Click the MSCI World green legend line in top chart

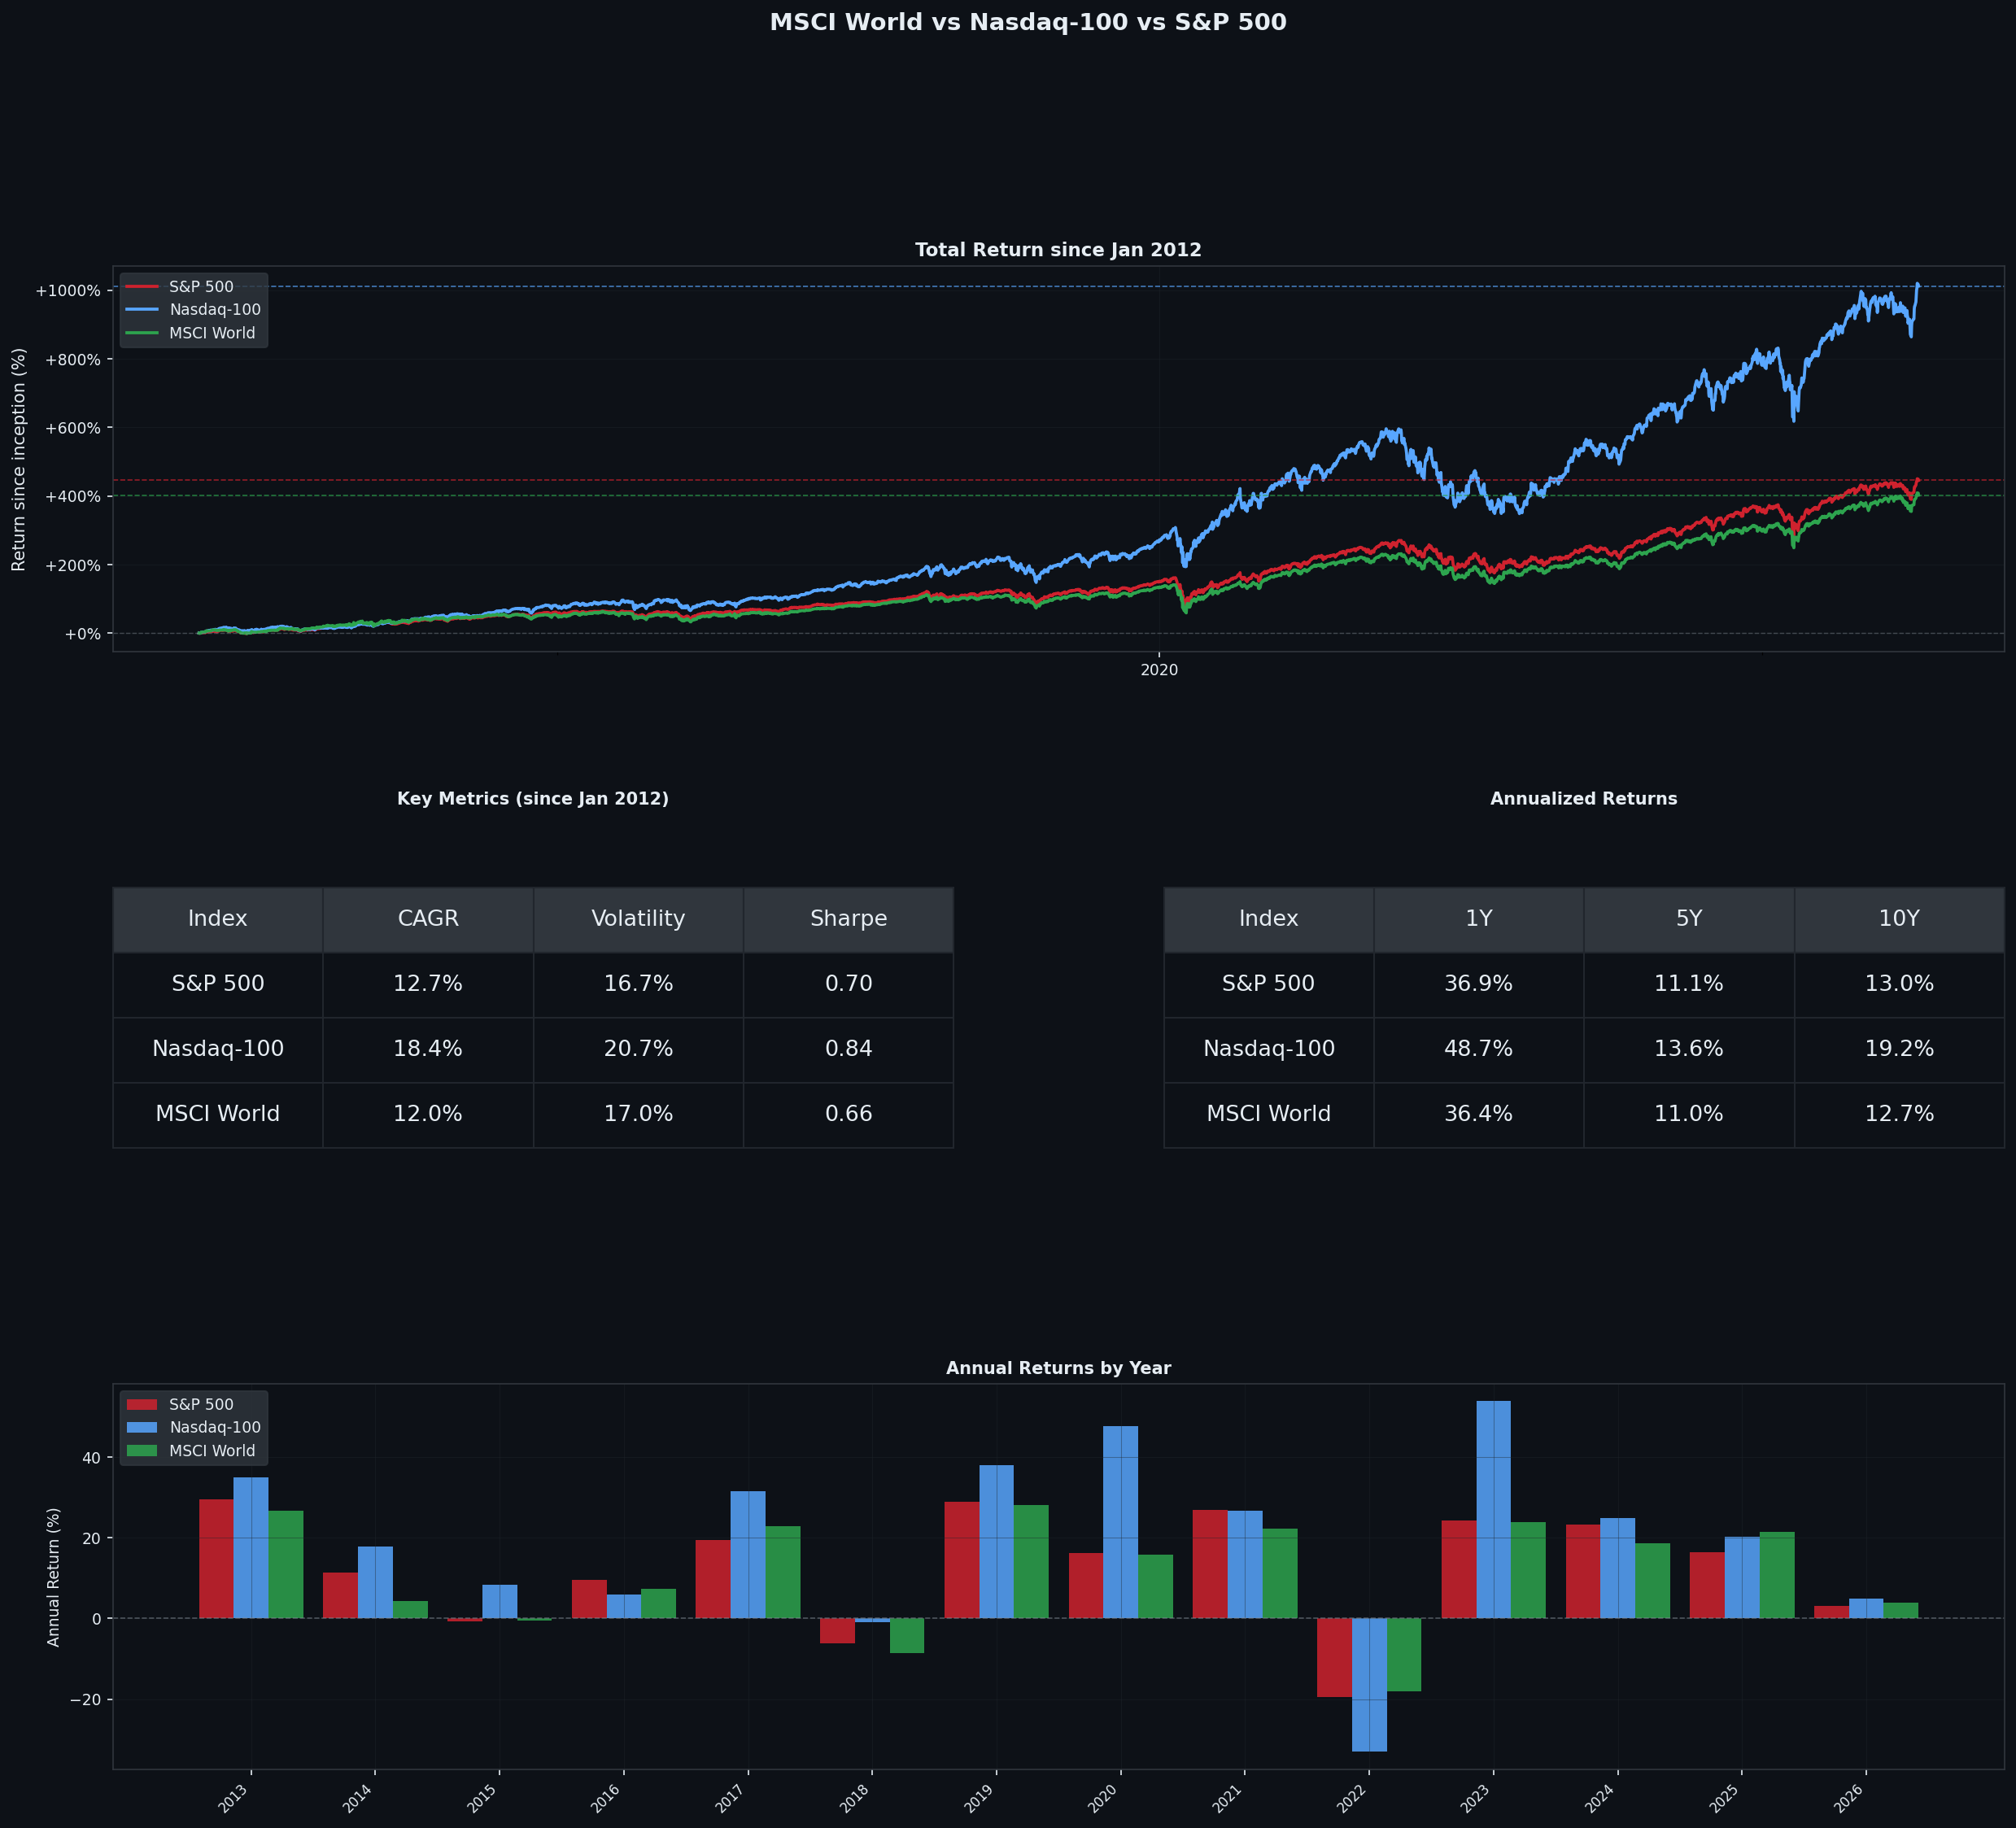pos(142,333)
